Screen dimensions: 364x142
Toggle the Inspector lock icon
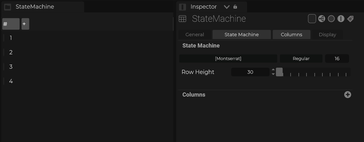click(235, 7)
